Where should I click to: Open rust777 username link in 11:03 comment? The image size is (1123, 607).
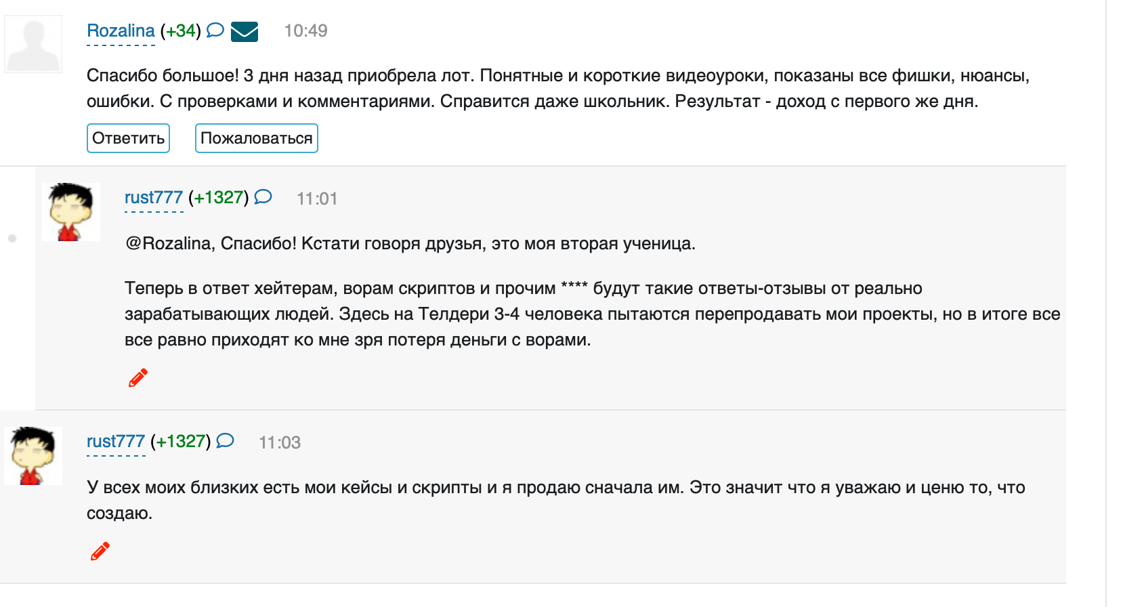(x=116, y=442)
